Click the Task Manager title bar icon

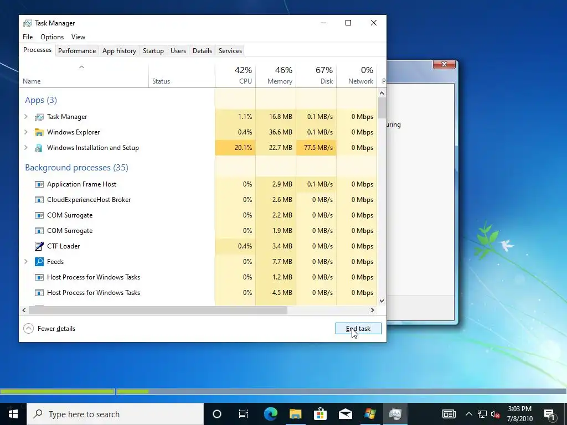point(28,23)
